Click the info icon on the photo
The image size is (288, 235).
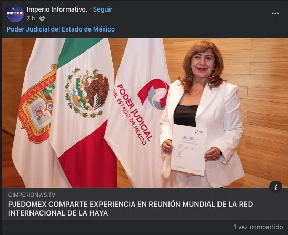(x=275, y=187)
